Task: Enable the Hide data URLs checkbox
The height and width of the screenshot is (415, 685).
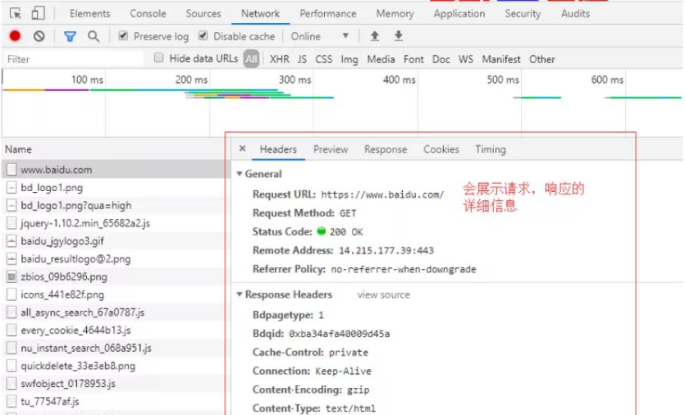Action: [x=158, y=58]
